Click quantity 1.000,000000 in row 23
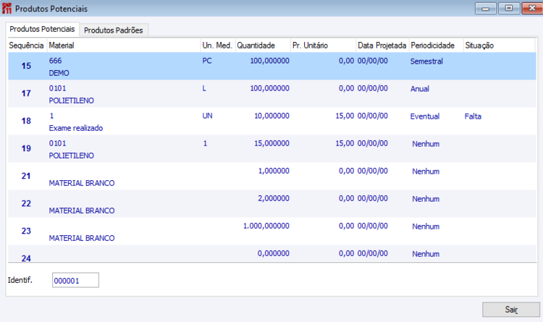Image resolution: width=543 pixels, height=322 pixels. (x=266, y=226)
